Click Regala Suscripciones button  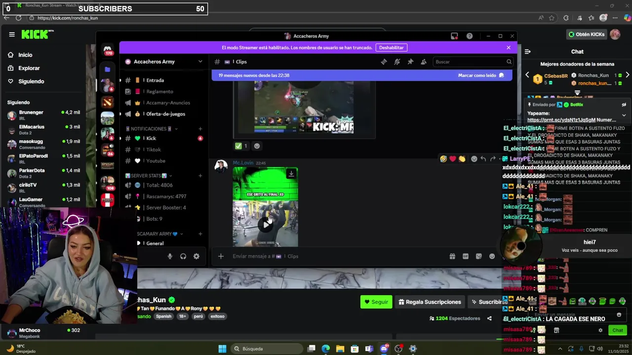(430, 302)
